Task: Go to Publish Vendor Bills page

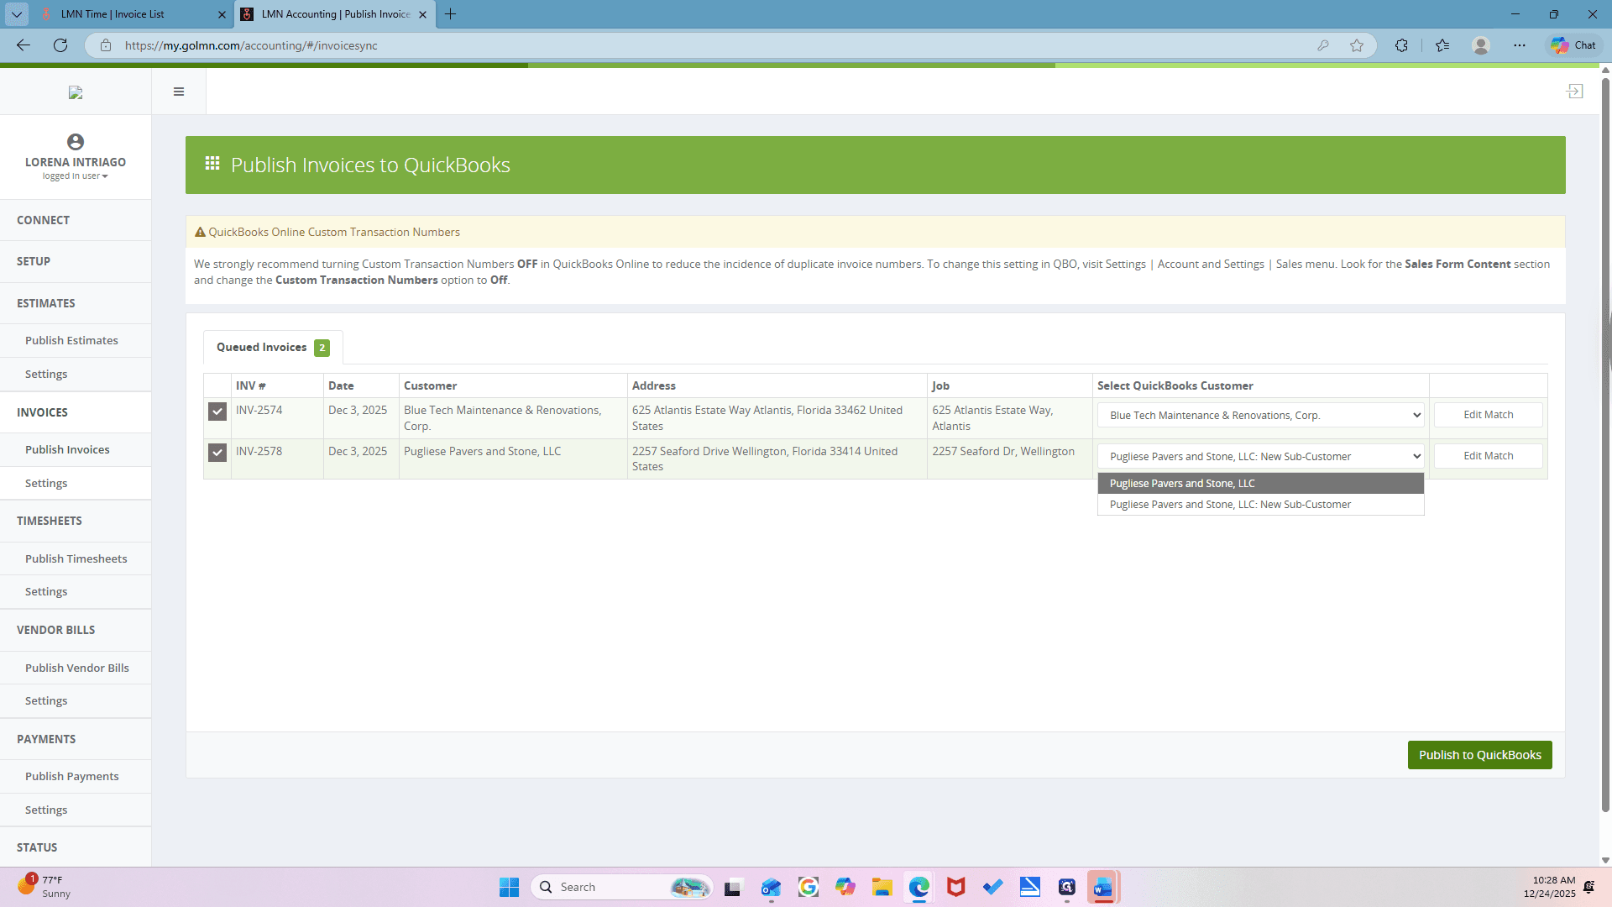Action: pos(76,668)
